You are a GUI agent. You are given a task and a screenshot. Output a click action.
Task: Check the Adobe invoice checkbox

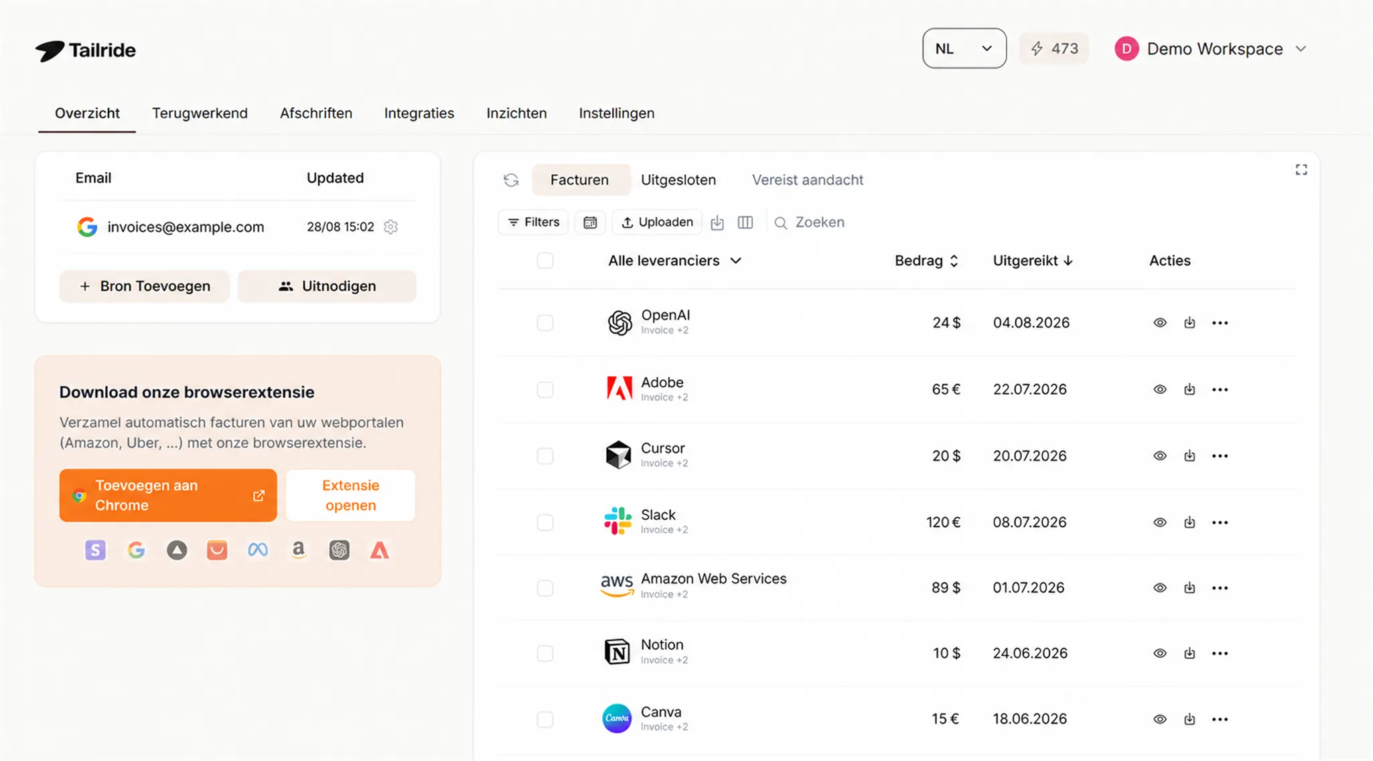point(545,389)
